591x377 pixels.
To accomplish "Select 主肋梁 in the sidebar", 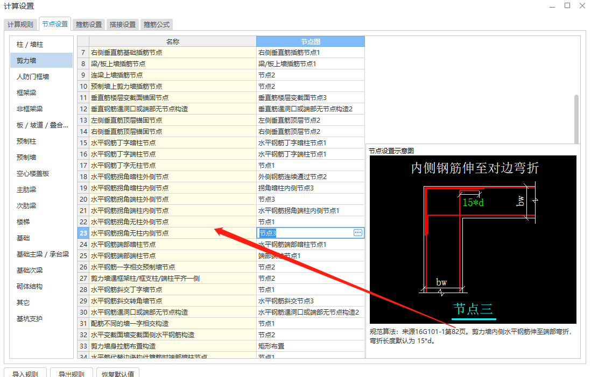I will tap(41, 190).
